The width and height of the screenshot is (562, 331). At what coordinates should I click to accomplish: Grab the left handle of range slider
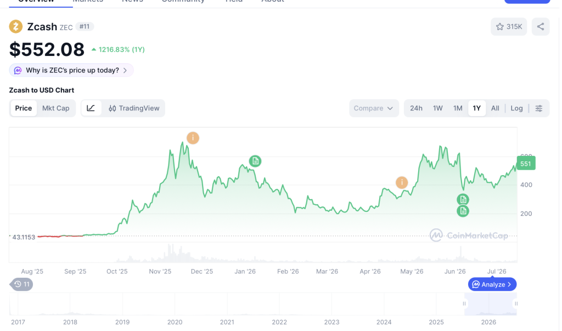pyautogui.click(x=464, y=304)
